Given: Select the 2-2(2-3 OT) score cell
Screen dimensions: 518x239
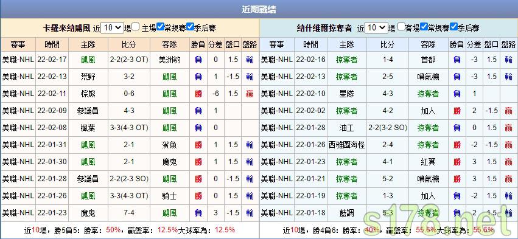Looking at the screenshot, I should 129,60.
